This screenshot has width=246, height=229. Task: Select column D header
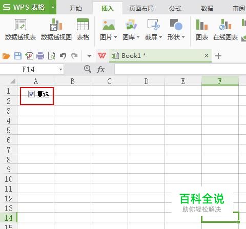point(146,81)
